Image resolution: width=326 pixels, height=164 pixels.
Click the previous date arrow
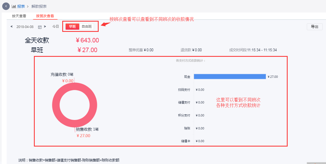click(11, 26)
